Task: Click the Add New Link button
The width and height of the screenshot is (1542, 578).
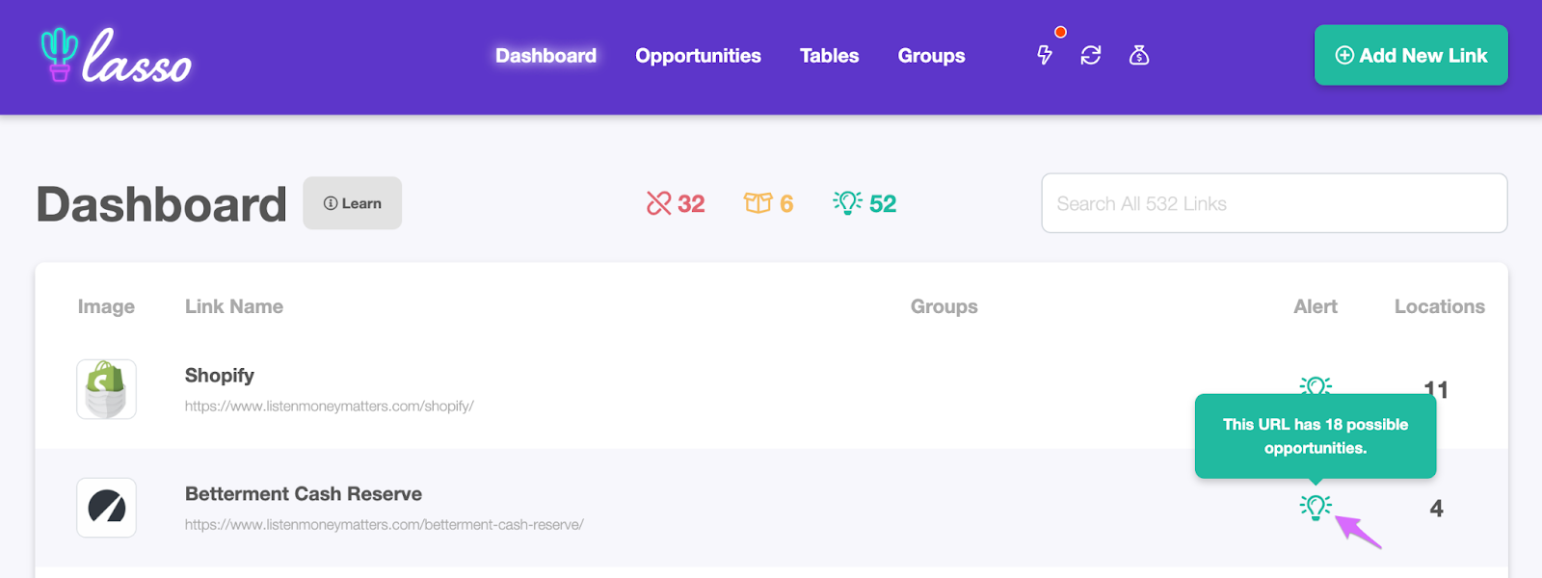Action: pos(1411,55)
